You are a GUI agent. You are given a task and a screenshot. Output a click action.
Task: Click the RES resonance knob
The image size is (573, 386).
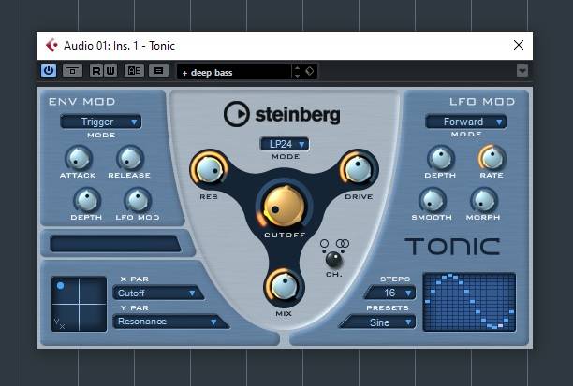point(209,170)
